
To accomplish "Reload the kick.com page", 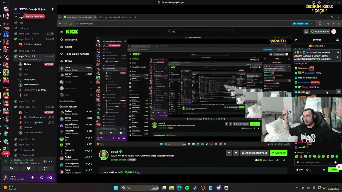I will click(71, 23).
